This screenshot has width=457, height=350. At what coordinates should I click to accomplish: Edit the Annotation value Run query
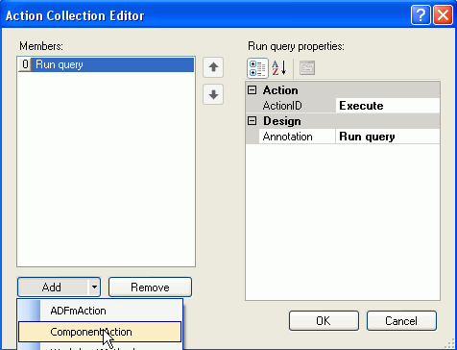[x=388, y=137]
